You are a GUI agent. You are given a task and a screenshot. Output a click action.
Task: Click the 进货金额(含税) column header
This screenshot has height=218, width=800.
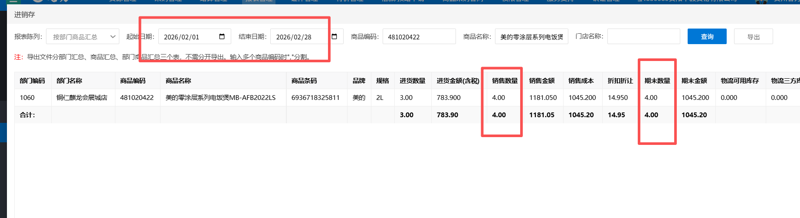point(458,81)
